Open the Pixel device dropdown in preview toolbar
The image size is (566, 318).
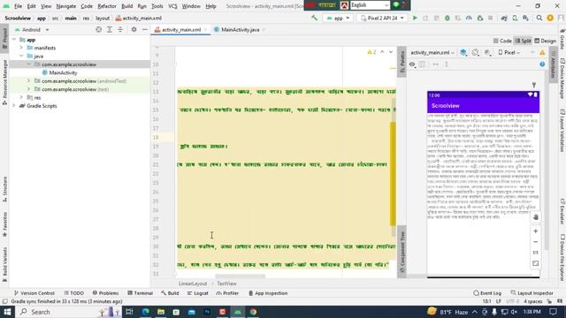(x=509, y=53)
